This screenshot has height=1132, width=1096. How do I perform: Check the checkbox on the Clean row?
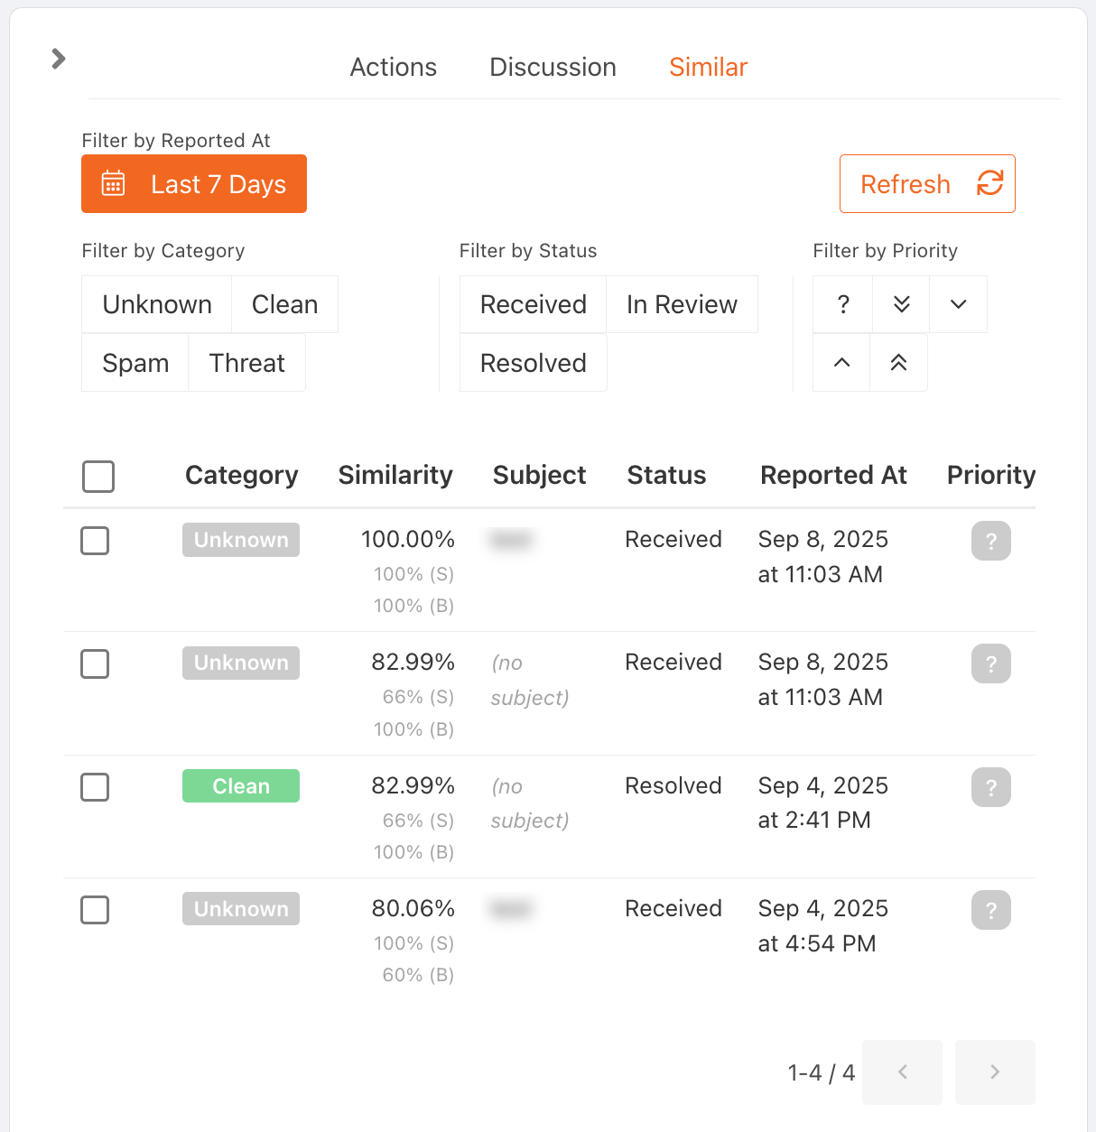tap(95, 787)
